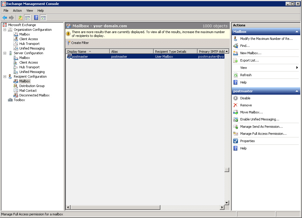Click the list's scroll down arrow
This screenshot has width=302, height=218.
tap(227, 202)
